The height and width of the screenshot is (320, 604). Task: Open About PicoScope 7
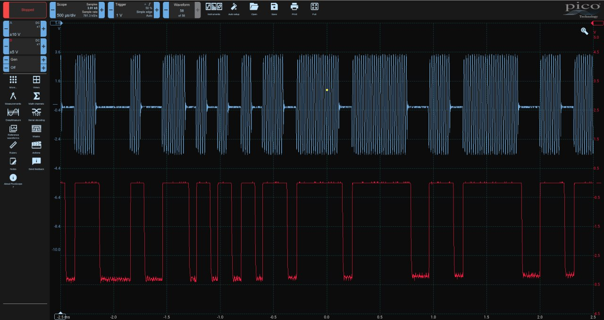13,181
